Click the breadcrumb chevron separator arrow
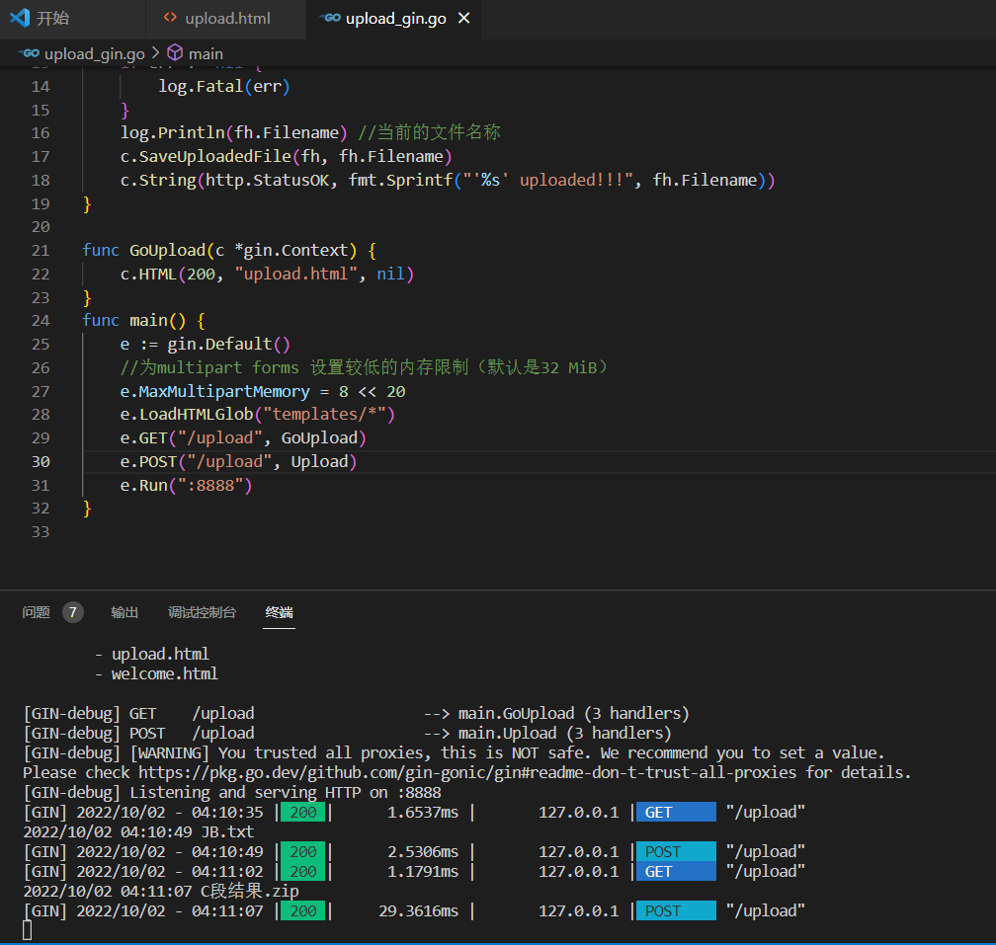 pyautogui.click(x=155, y=53)
